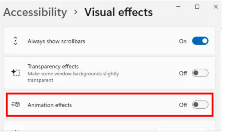
Task: Select the Transparency effects title text
Action: (53, 67)
